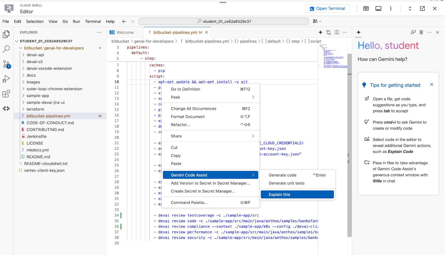Open the Source Control view icon
The width and height of the screenshot is (445, 255).
pos(6,64)
